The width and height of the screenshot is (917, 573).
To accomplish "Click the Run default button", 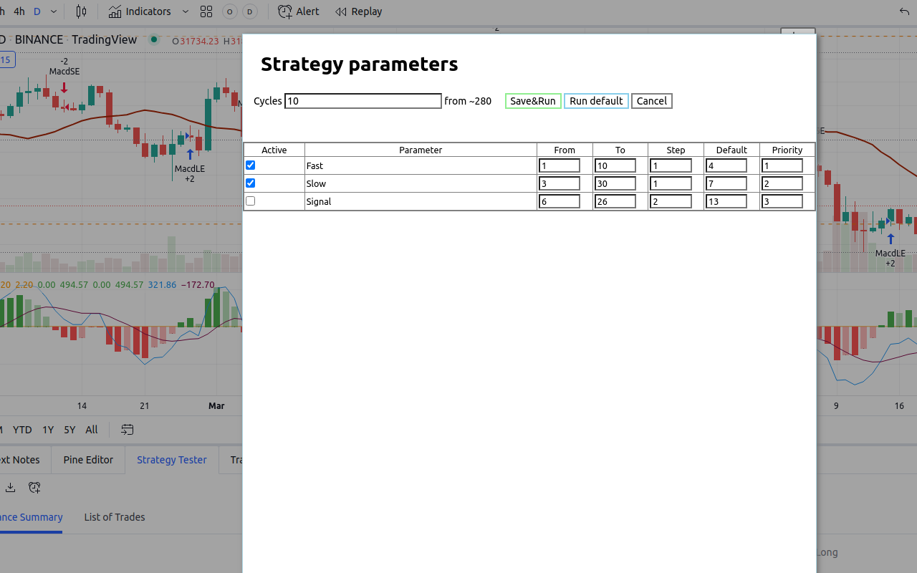I will coord(596,100).
